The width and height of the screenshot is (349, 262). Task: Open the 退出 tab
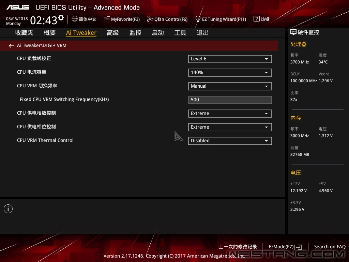[x=202, y=33]
